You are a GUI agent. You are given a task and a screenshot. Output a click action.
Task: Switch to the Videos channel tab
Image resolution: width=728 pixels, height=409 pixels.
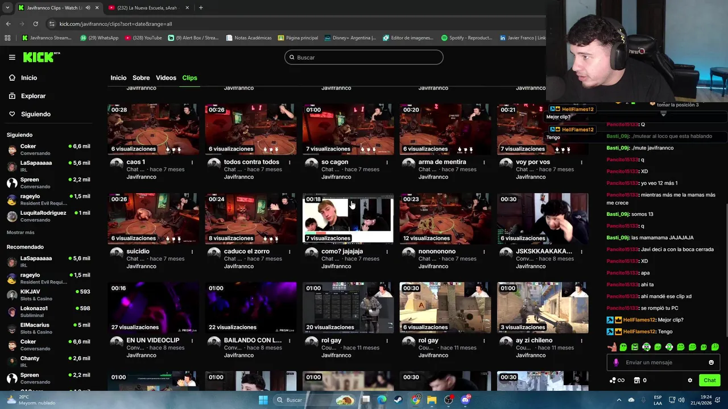tap(166, 78)
